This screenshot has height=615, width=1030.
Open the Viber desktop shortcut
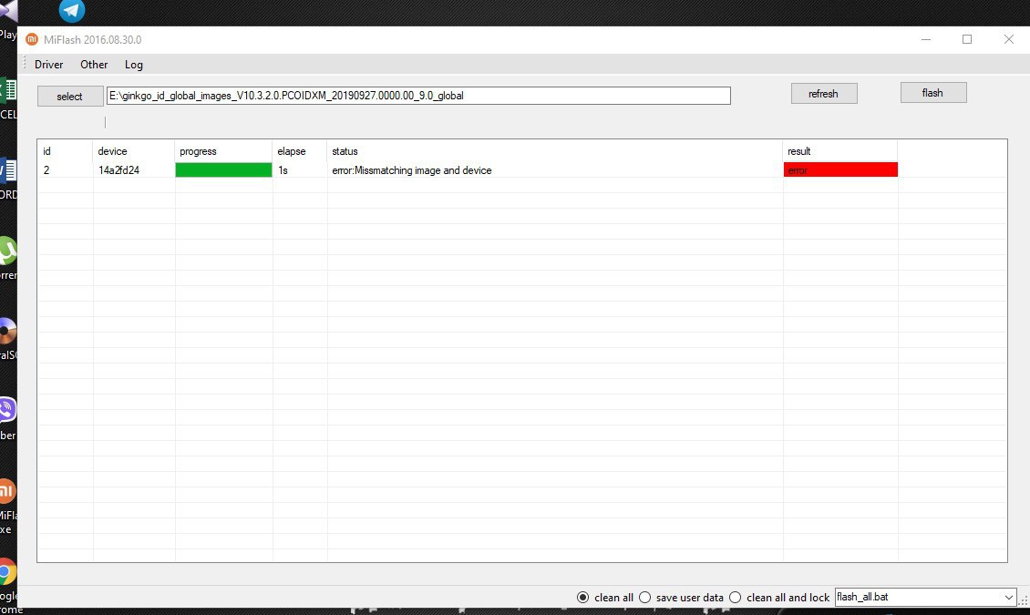8,410
